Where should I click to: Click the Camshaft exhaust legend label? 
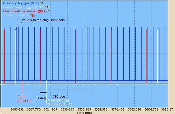coord(24,11)
